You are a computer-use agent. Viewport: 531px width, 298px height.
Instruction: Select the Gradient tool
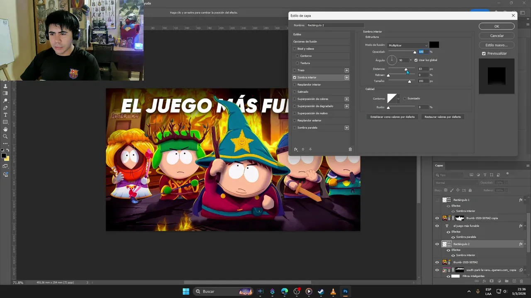pos(5,94)
